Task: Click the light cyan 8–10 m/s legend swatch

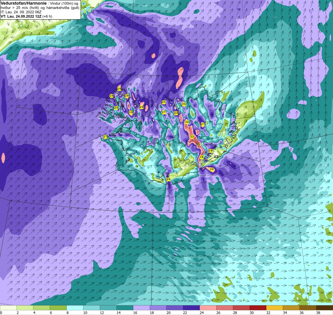Action: point(75,308)
